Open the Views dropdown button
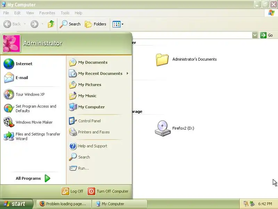This screenshot has width=278, height=209. tap(118, 24)
